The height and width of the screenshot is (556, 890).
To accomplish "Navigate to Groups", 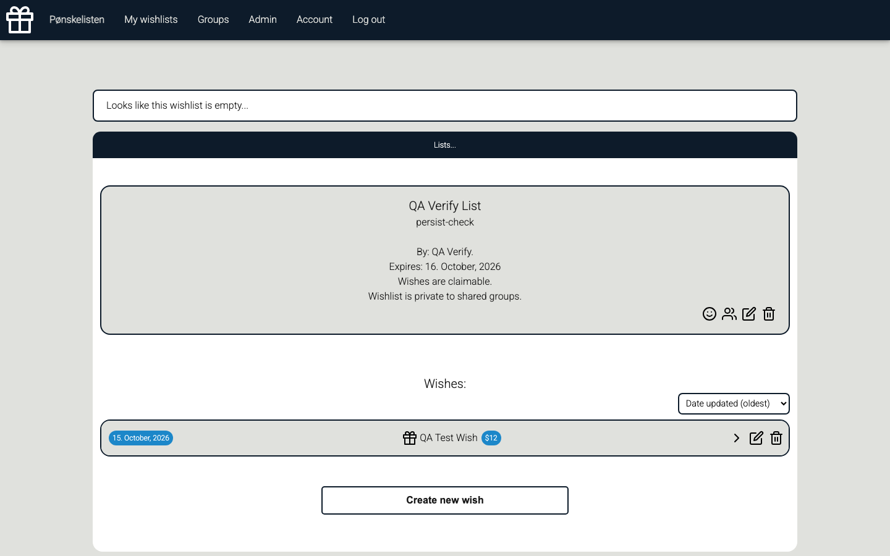I will (213, 20).
